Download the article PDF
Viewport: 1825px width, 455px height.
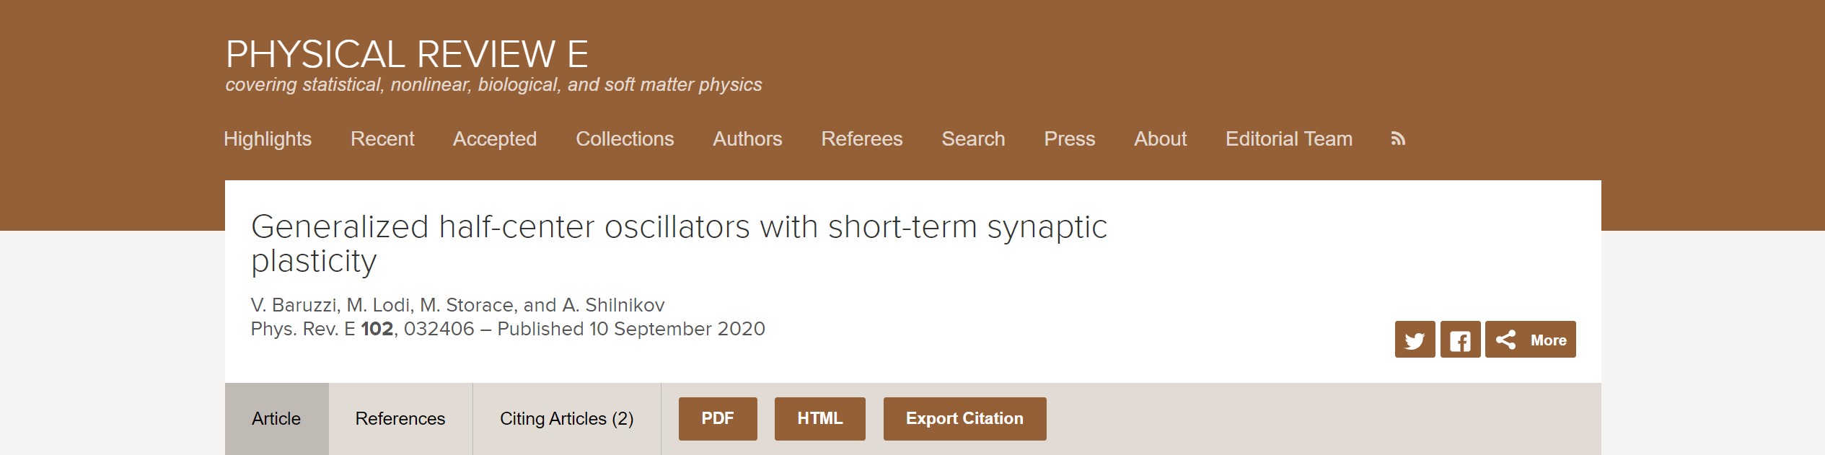(718, 419)
